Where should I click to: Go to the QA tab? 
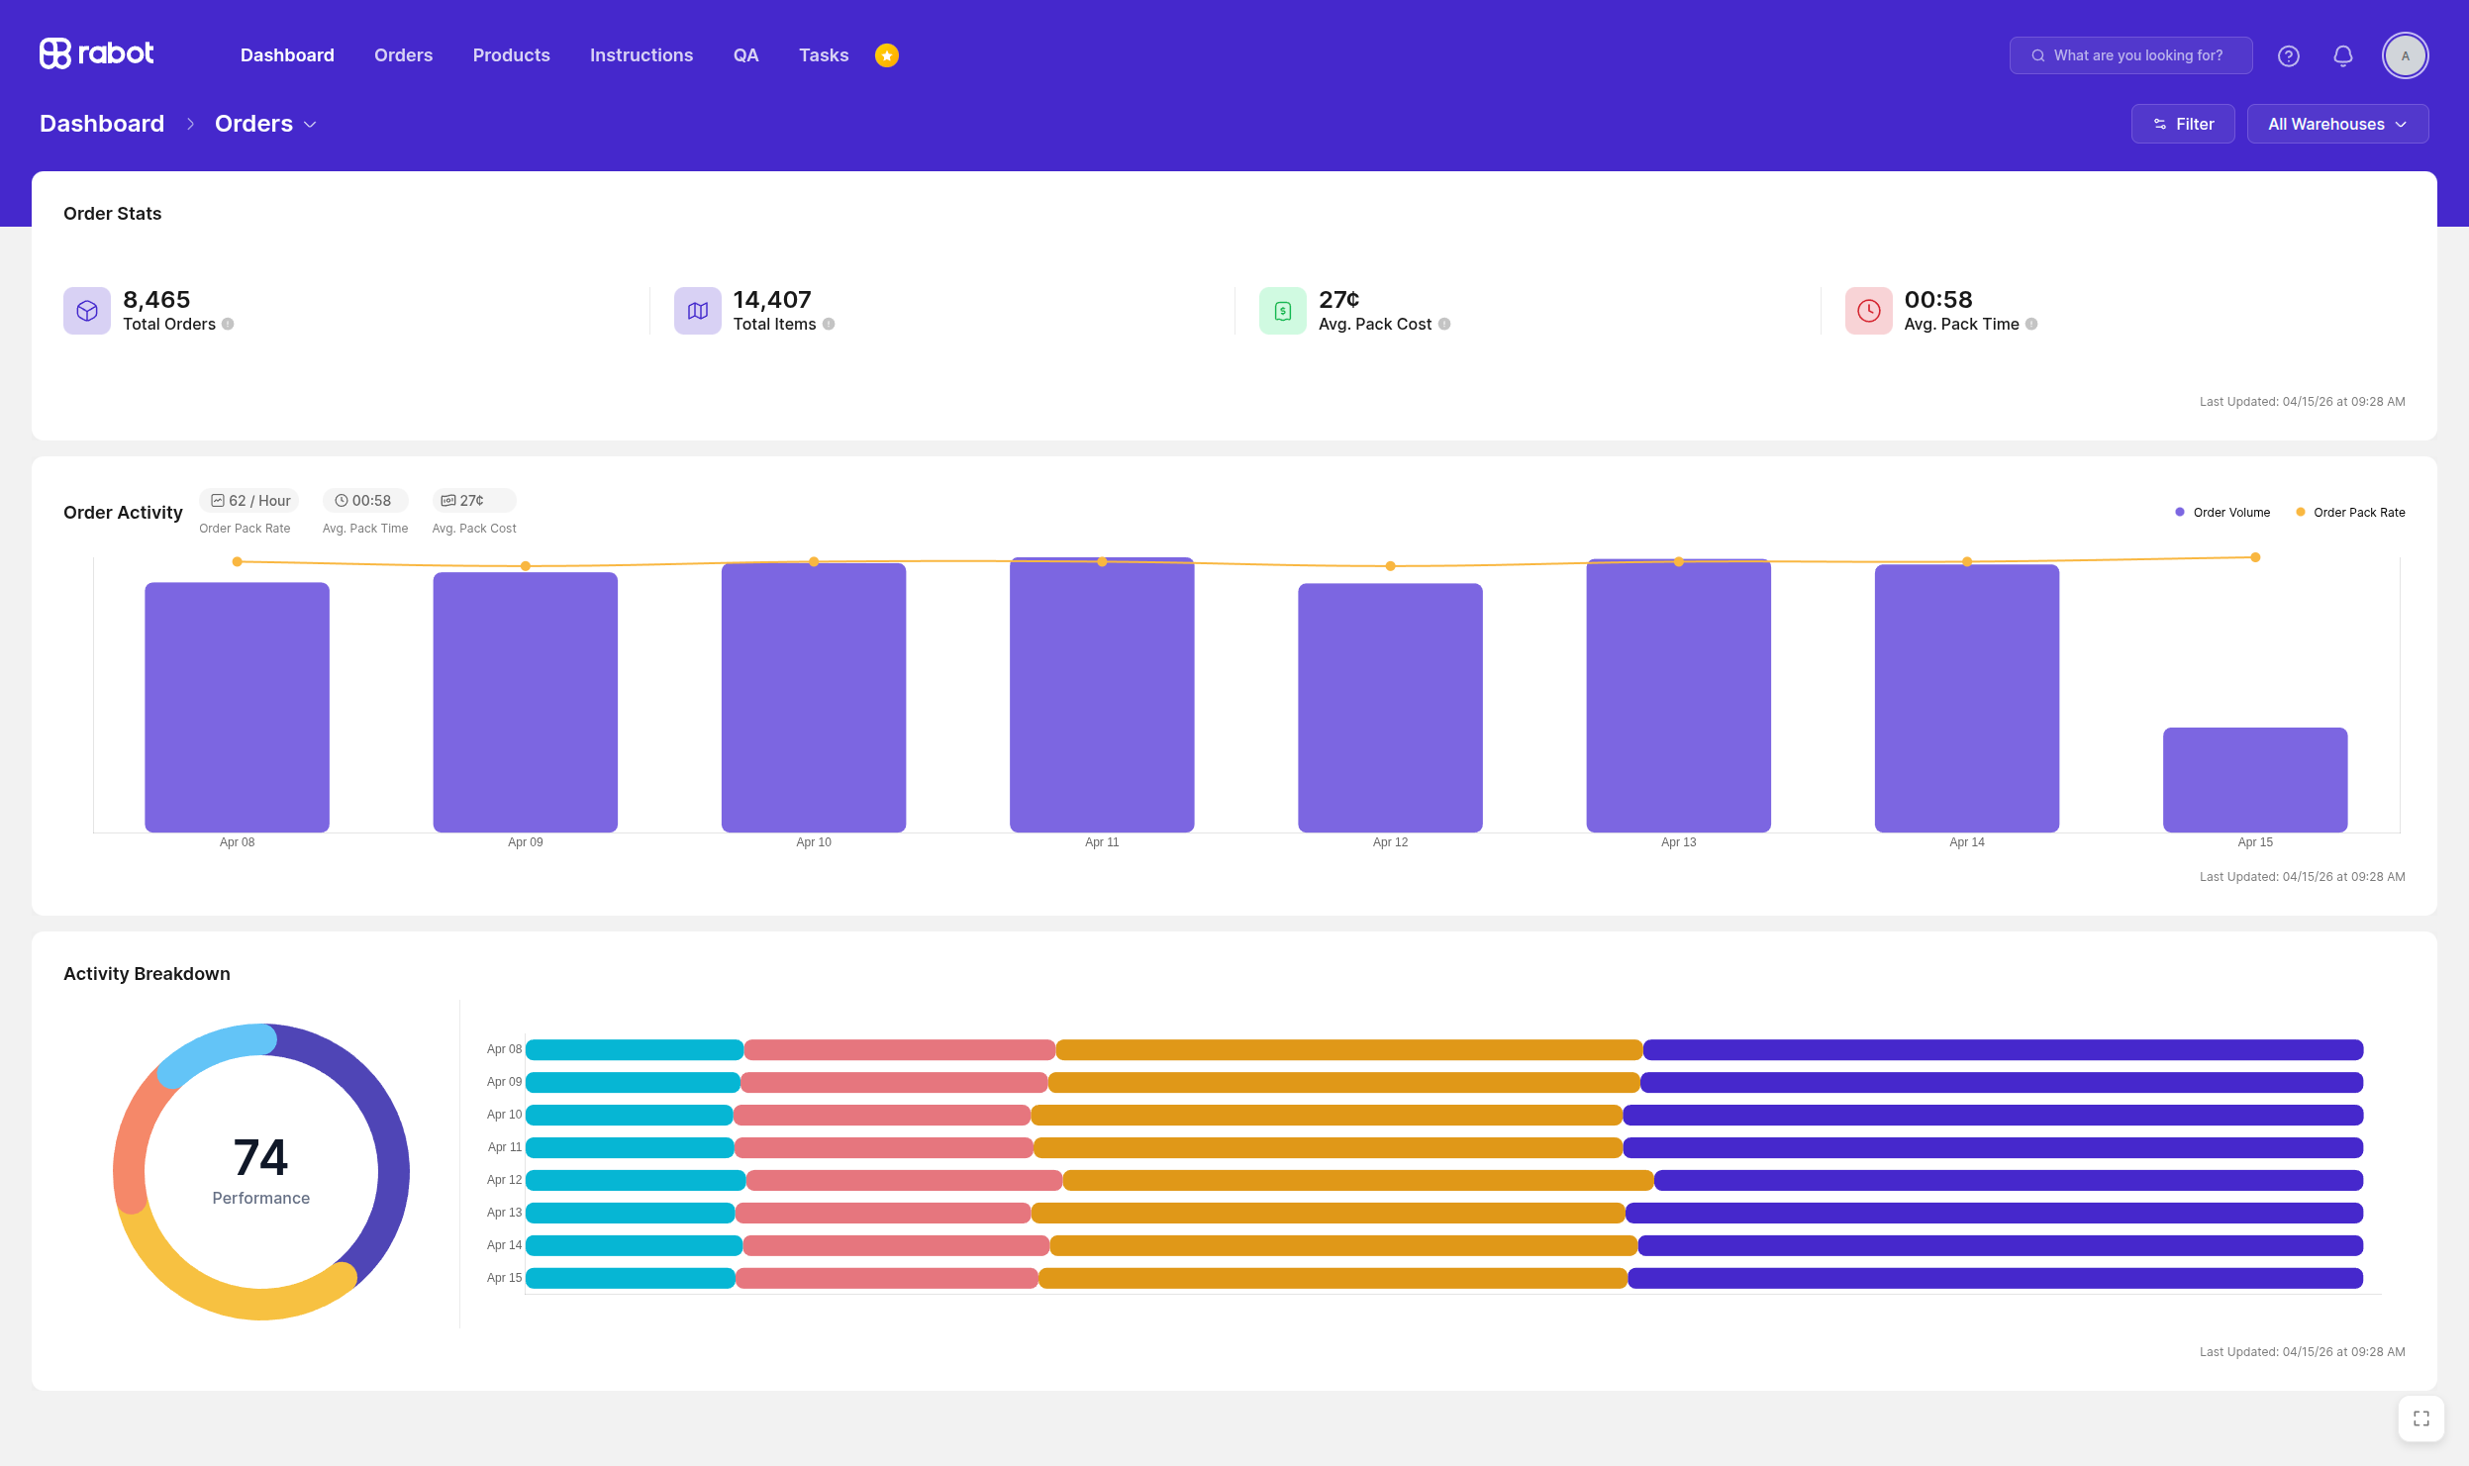click(745, 55)
